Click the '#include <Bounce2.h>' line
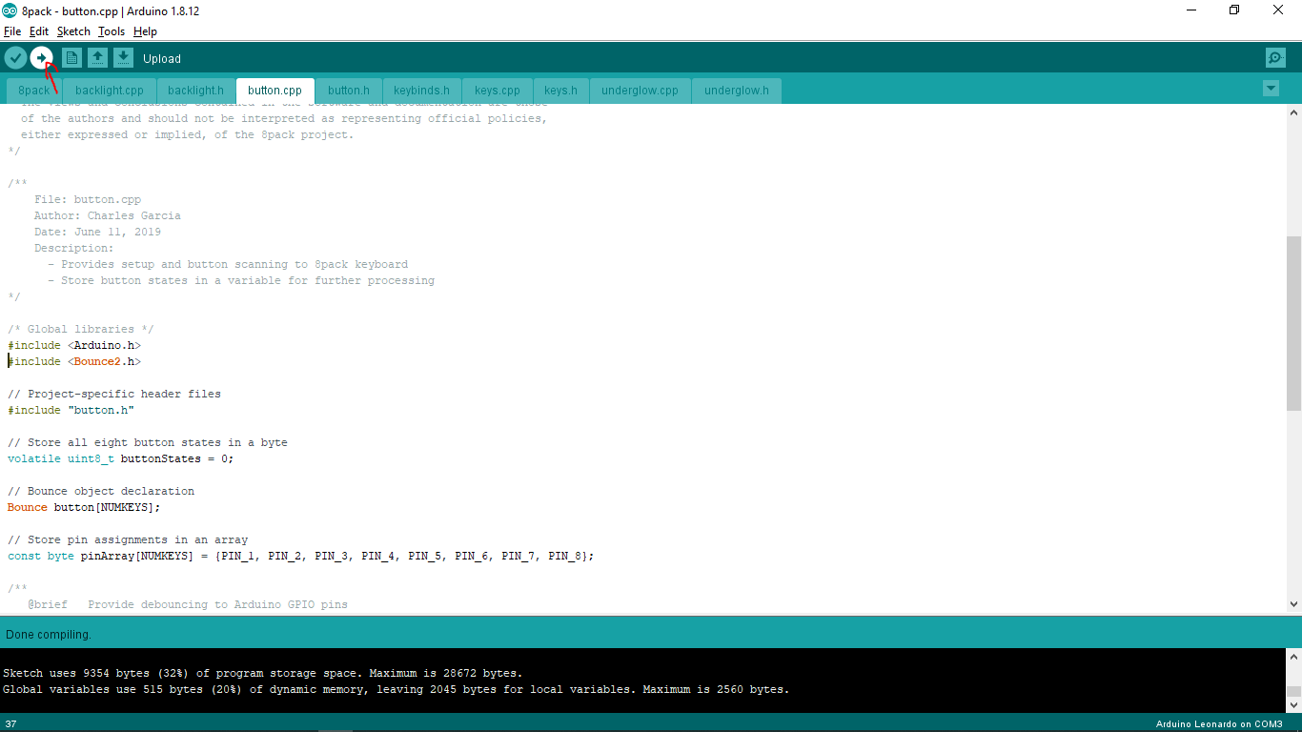This screenshot has width=1302, height=732. [x=74, y=361]
